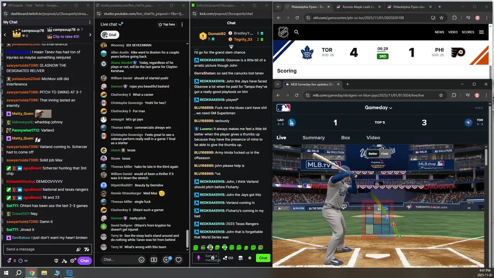Click the Super Chat dollar icon in YouTube chat
Viewport: 494px width, 278px height.
tap(154, 260)
